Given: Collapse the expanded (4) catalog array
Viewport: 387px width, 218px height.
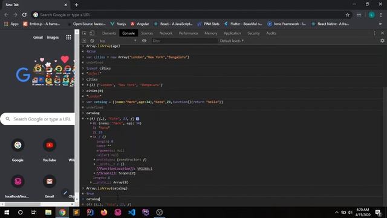Looking at the screenshot, I should pyautogui.click(x=87, y=119).
